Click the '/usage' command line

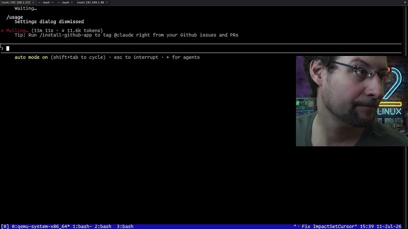(15, 17)
